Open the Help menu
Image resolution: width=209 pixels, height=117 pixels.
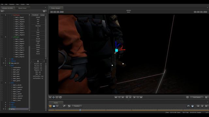pyautogui.click(x=27, y=4)
